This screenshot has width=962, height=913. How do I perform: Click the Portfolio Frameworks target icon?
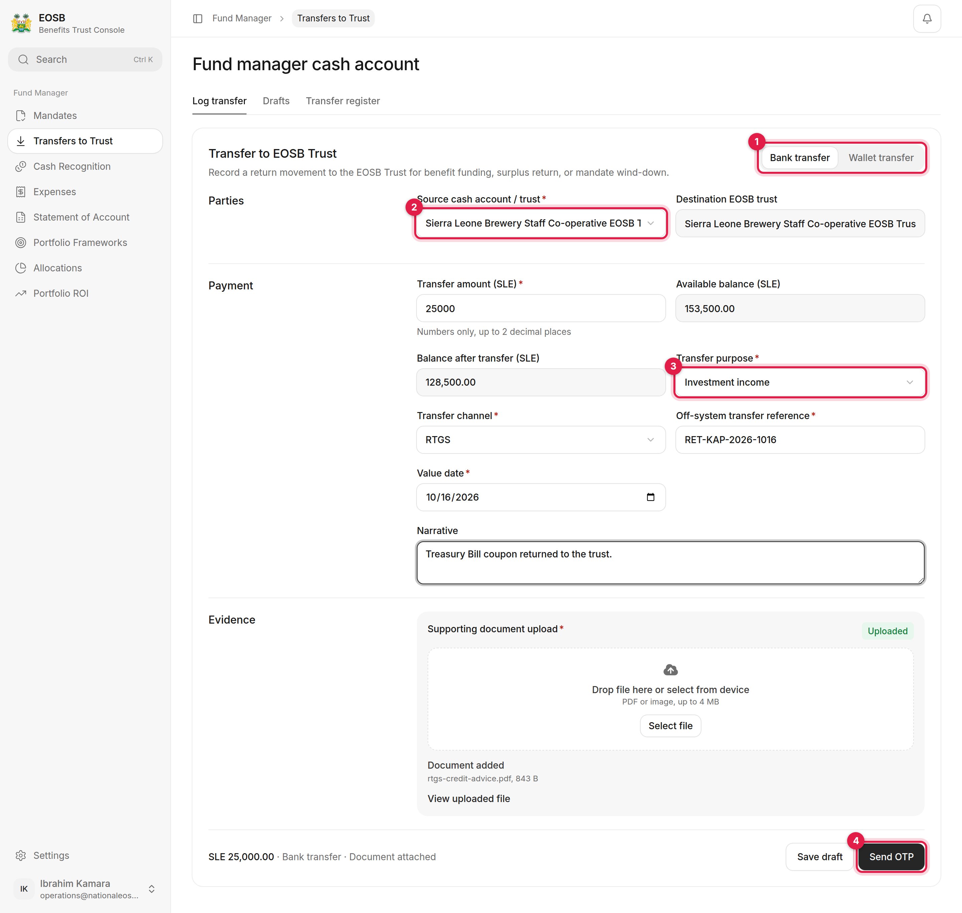coord(20,242)
